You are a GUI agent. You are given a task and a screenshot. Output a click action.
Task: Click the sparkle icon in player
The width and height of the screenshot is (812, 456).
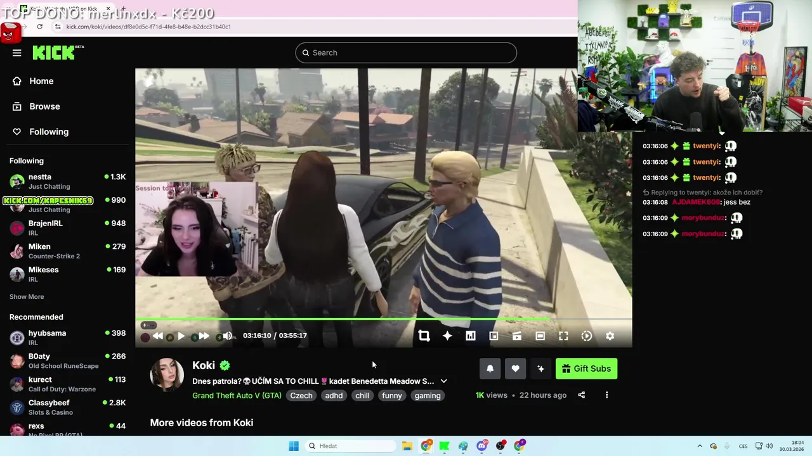tap(447, 336)
